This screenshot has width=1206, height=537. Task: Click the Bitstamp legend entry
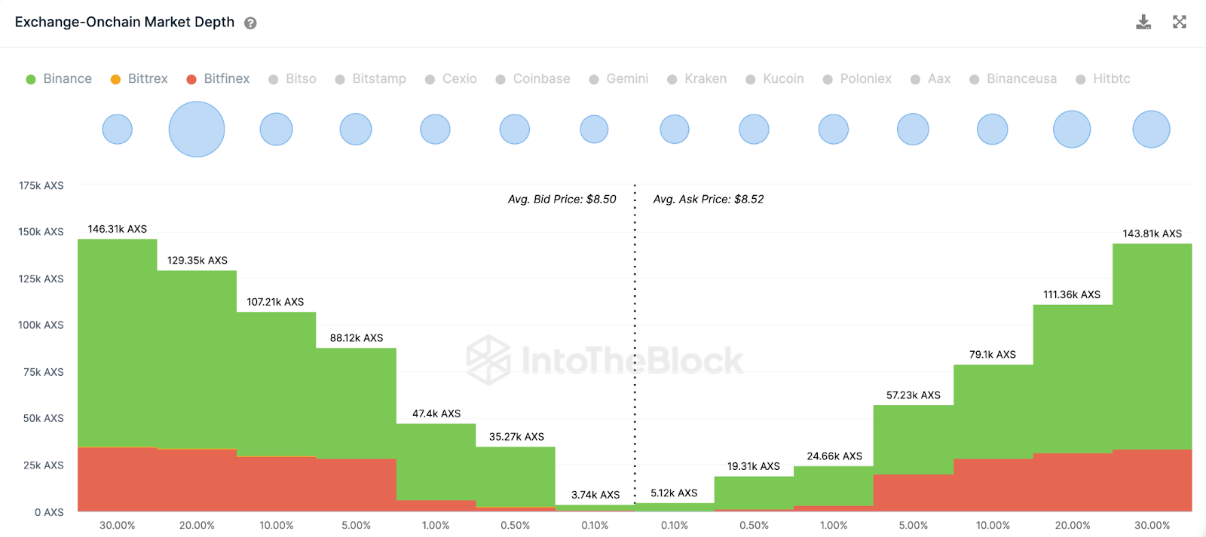[x=371, y=79]
